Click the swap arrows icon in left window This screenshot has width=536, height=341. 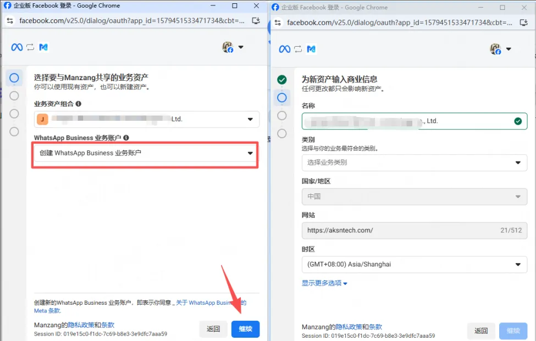pos(30,47)
